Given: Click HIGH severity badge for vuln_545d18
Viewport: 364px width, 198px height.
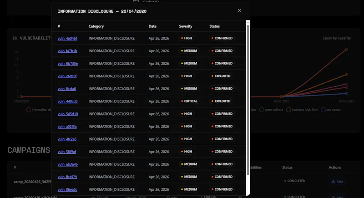Looking at the screenshot, I should [x=187, y=114].
